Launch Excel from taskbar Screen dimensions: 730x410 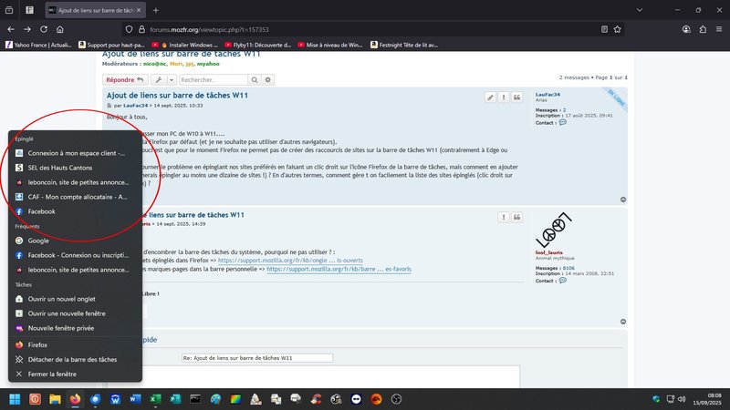pyautogui.click(x=155, y=399)
